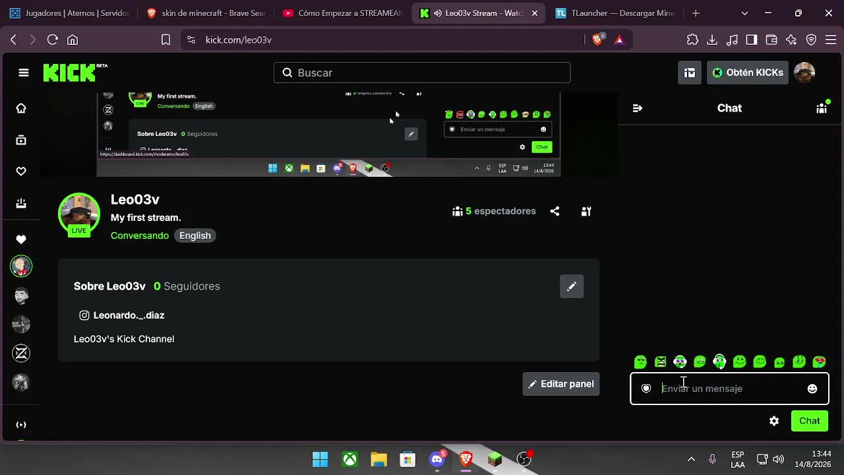This screenshot has width=844, height=475.
Task: Switch to the Jugadores Aternos browser tab
Action: click(69, 13)
